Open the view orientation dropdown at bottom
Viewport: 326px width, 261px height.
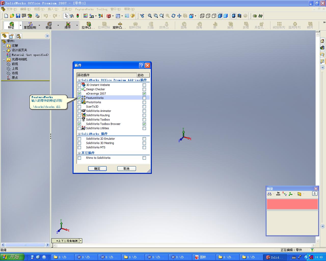click(x=81, y=241)
